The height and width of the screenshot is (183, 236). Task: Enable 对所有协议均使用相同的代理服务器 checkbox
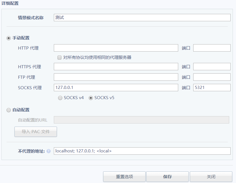click(x=59, y=58)
